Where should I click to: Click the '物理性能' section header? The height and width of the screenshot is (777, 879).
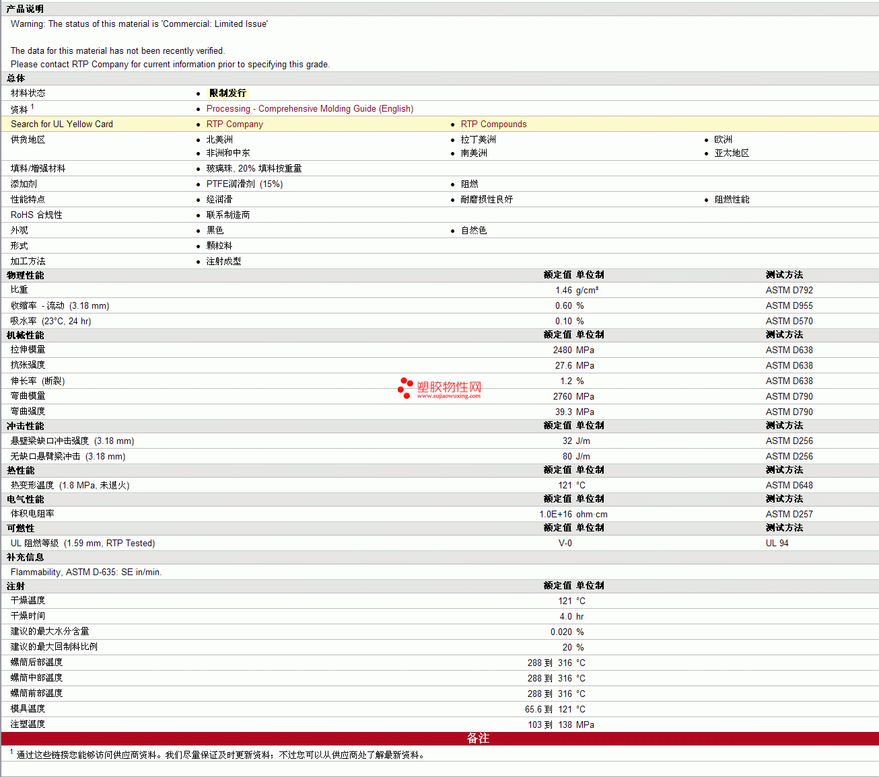(25, 275)
